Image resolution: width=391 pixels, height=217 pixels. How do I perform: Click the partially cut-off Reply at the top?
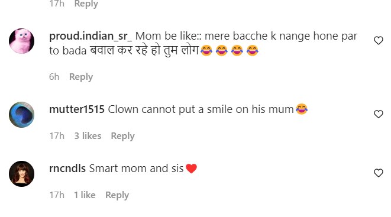click(86, 4)
